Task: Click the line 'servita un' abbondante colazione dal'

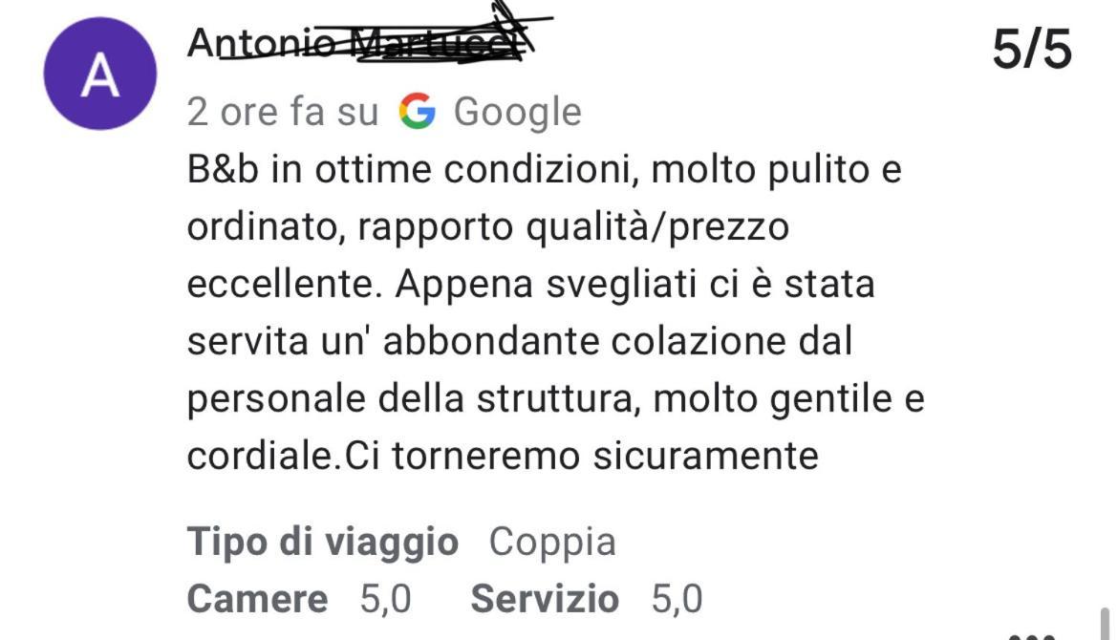Action: pos(520,341)
